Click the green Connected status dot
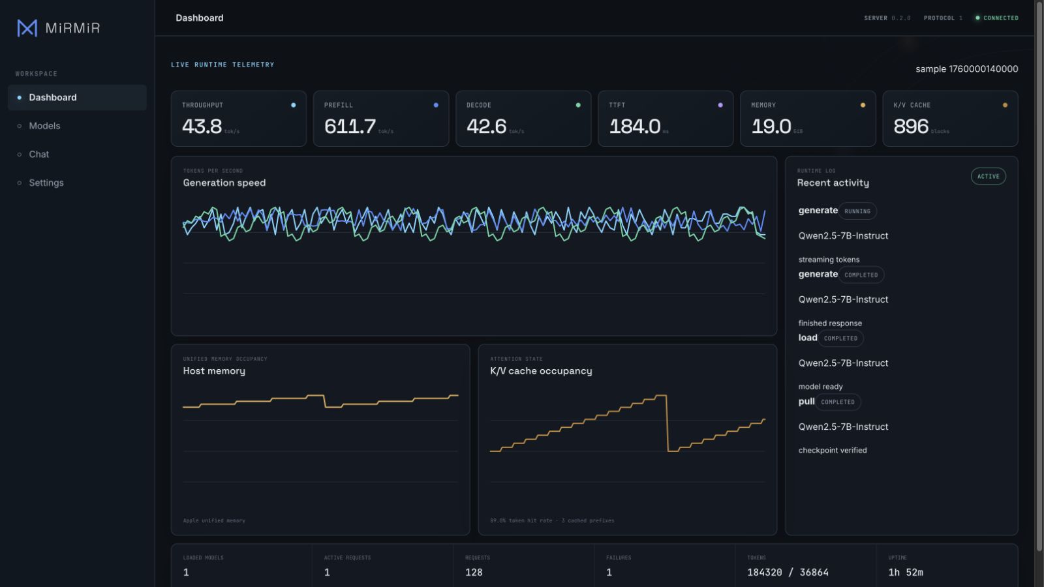This screenshot has width=1044, height=587. click(x=977, y=18)
